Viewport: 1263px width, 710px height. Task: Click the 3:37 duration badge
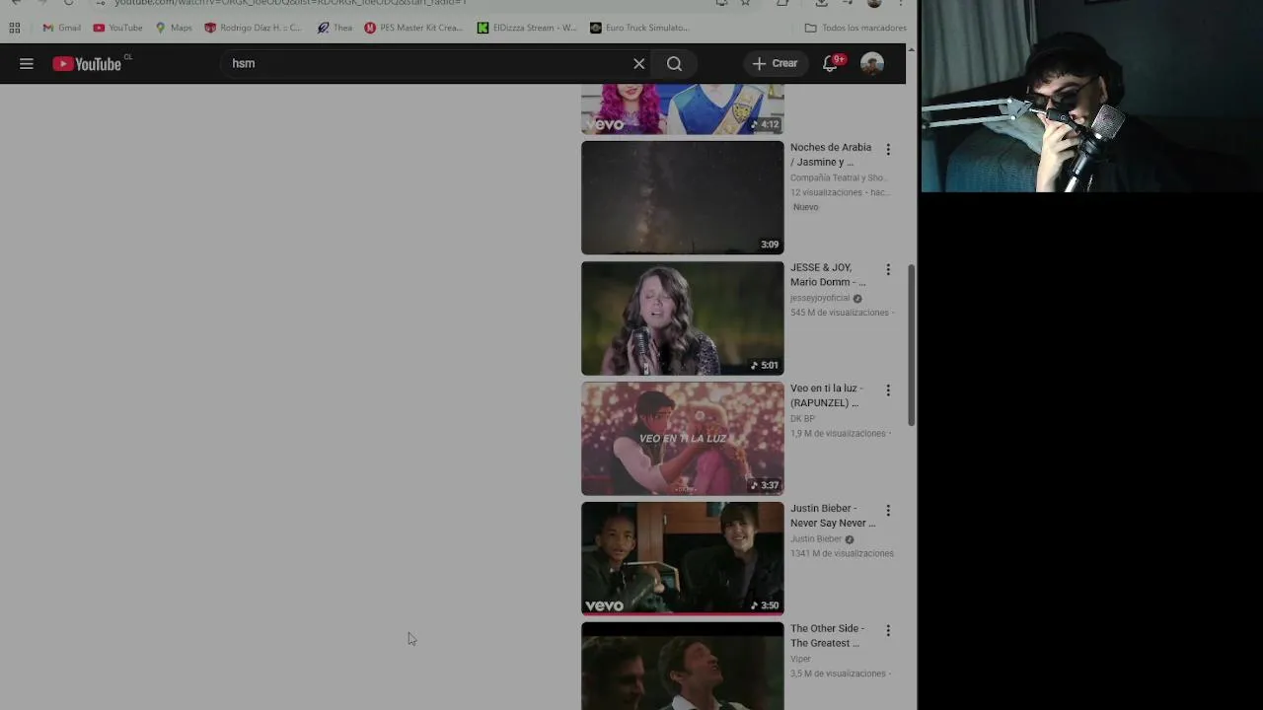pos(765,485)
